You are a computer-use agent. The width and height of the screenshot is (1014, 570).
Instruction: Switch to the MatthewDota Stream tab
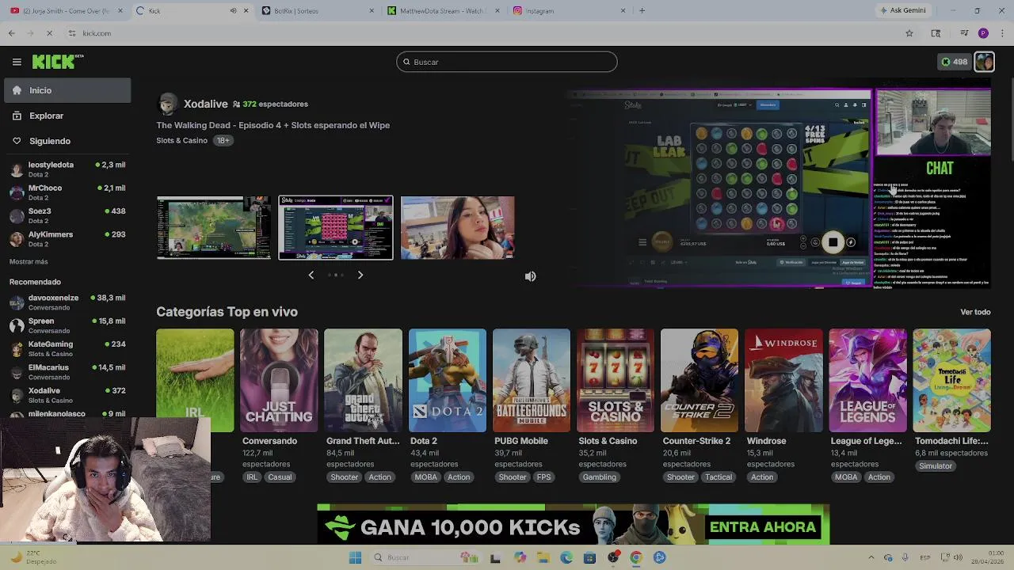[x=442, y=11]
